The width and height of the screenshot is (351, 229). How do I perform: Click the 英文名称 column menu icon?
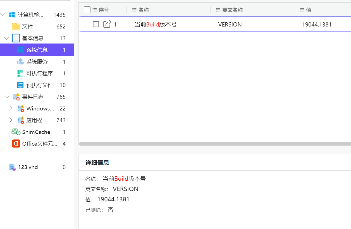point(218,10)
